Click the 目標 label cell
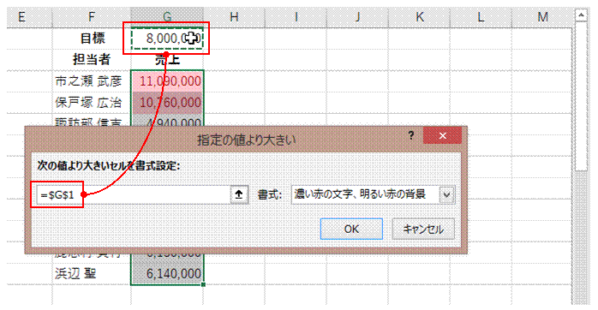Screen dimensions: 598x310 click(92, 39)
